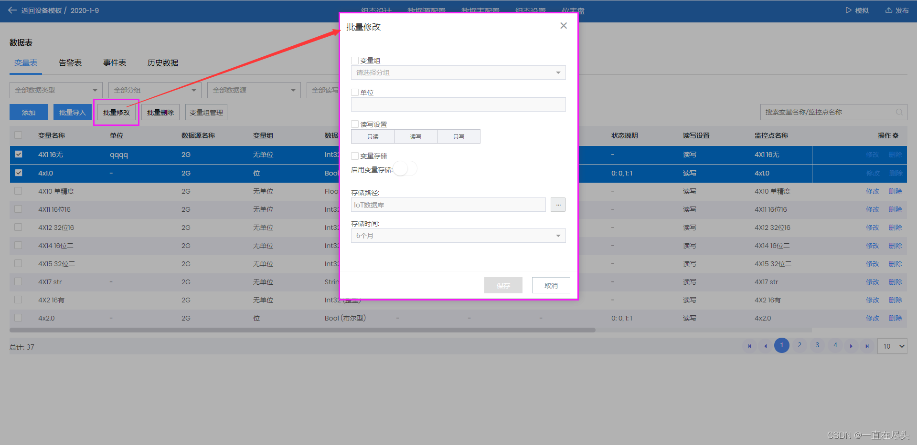Click 删除 link for 4X2 16有 row

[896, 300]
